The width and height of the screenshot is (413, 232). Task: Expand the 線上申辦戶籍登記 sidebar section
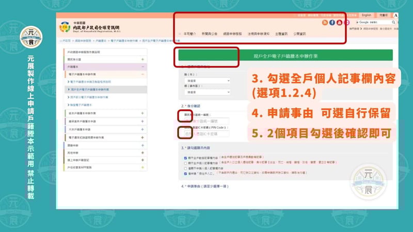142,160
